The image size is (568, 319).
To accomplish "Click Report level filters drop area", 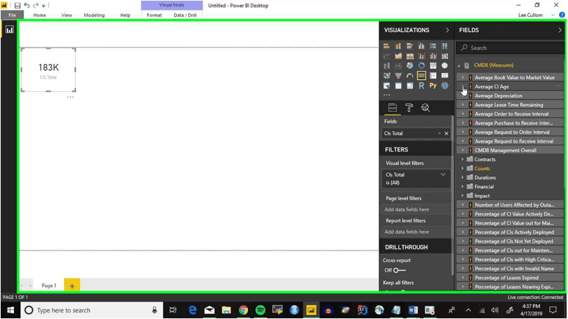I will pos(416,232).
